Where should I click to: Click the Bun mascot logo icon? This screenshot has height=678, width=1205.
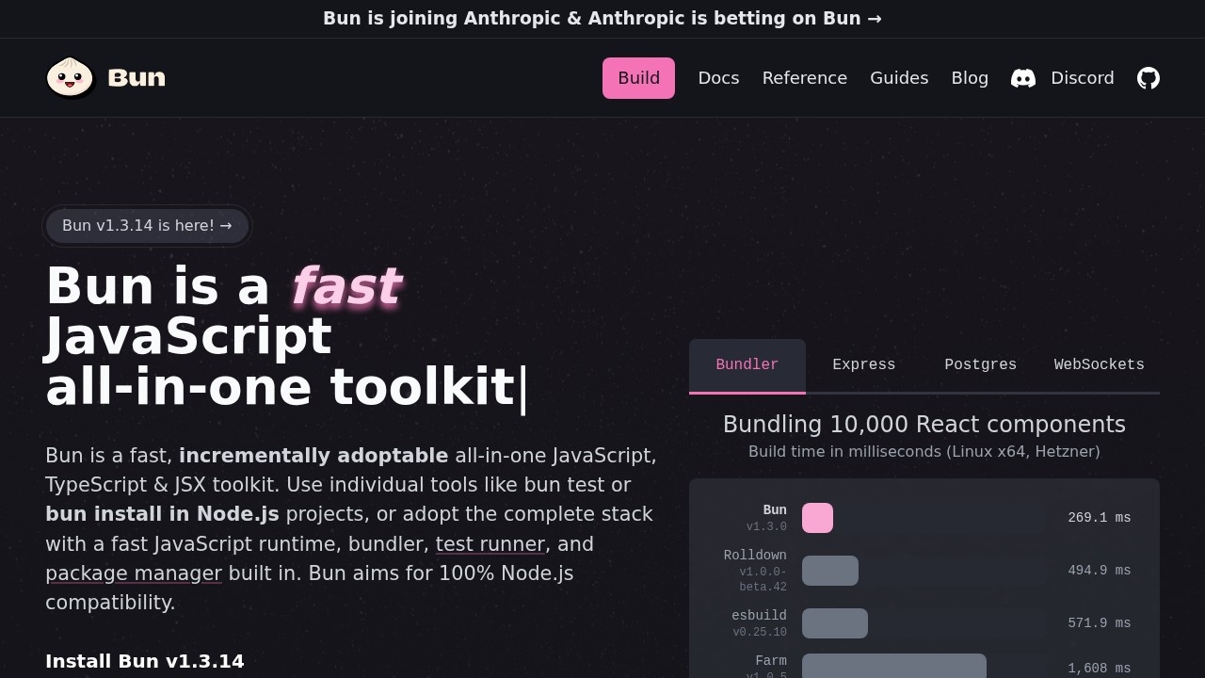pos(71,77)
